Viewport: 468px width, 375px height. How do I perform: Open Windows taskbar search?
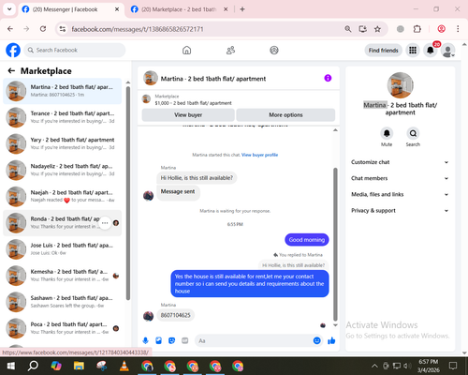coord(33,366)
